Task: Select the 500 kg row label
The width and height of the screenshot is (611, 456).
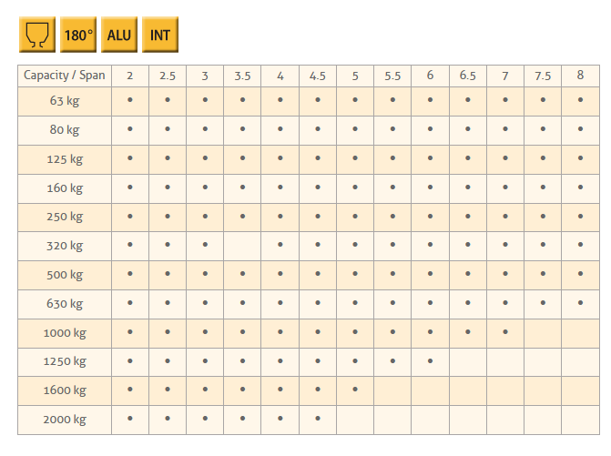Action: point(65,275)
